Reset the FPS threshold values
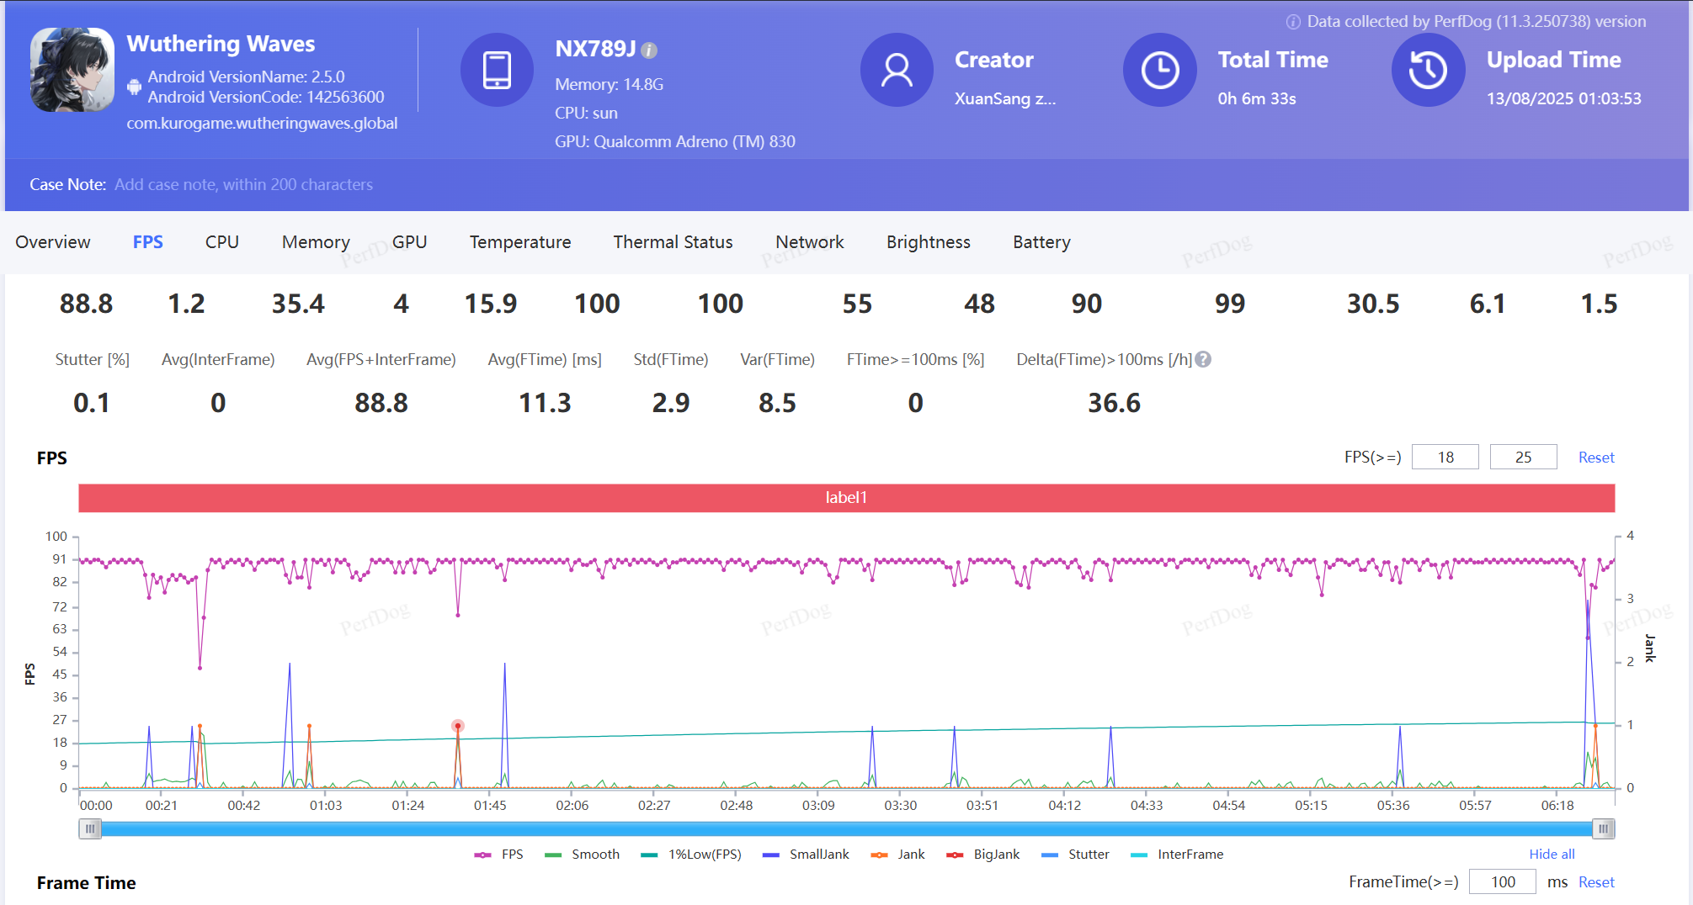1693x905 pixels. [1596, 458]
